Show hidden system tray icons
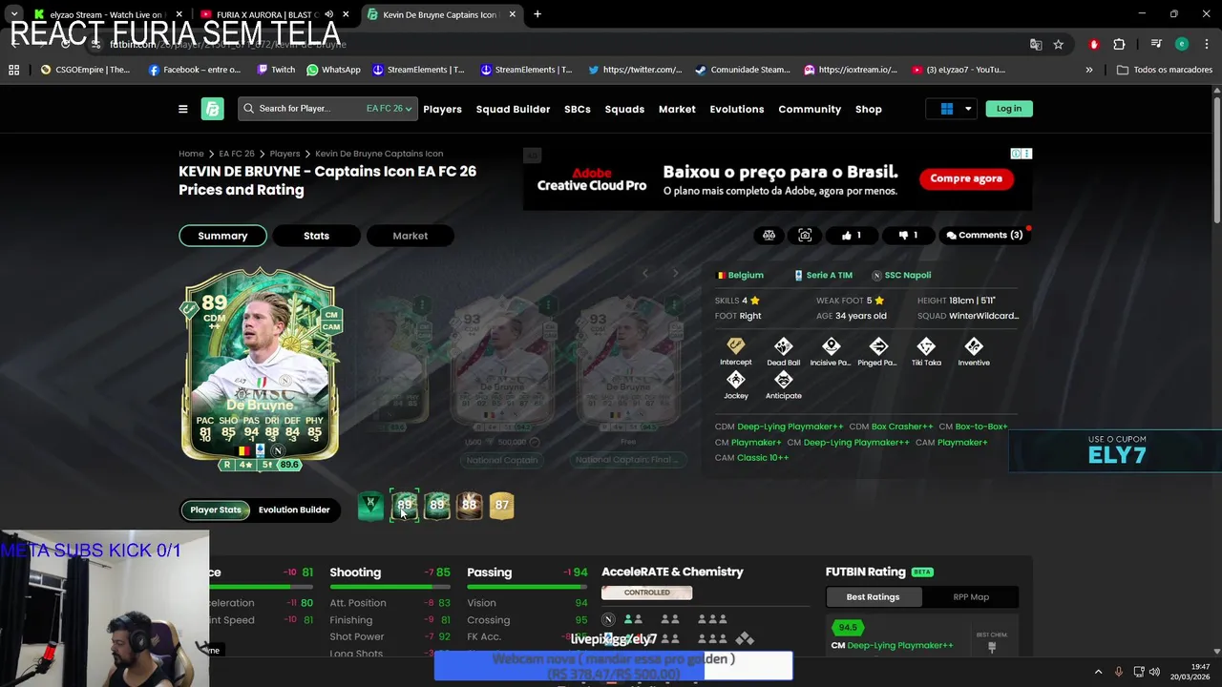1222x687 pixels. pos(1098,672)
